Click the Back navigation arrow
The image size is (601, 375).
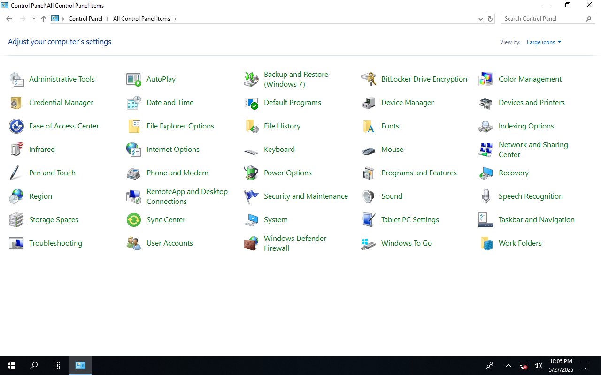tap(9, 19)
